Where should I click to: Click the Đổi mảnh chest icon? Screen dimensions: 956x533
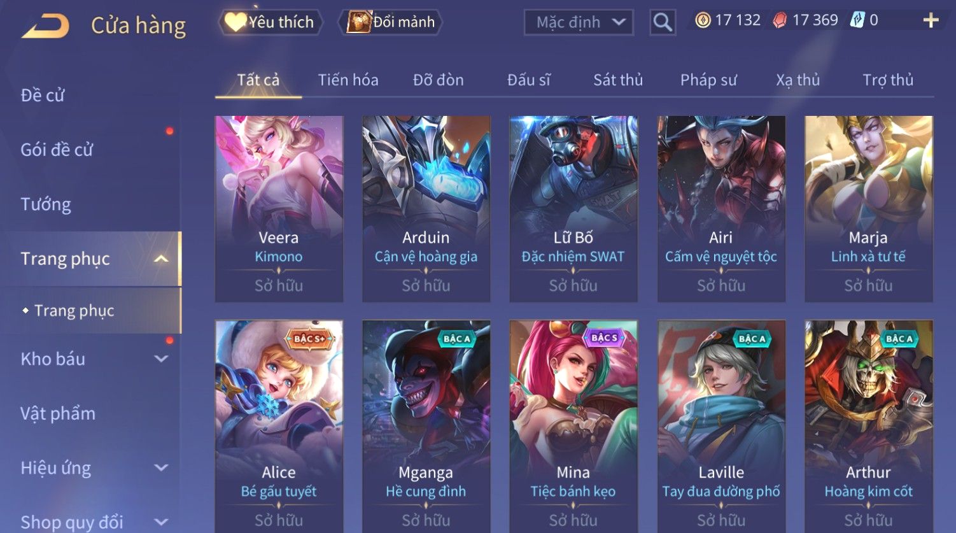[359, 22]
